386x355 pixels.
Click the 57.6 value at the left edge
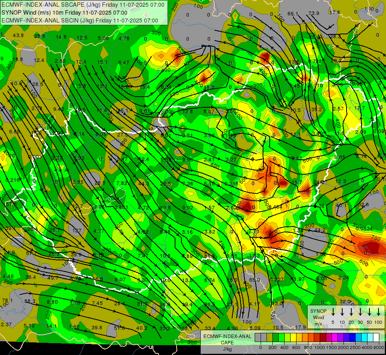pos(11,204)
